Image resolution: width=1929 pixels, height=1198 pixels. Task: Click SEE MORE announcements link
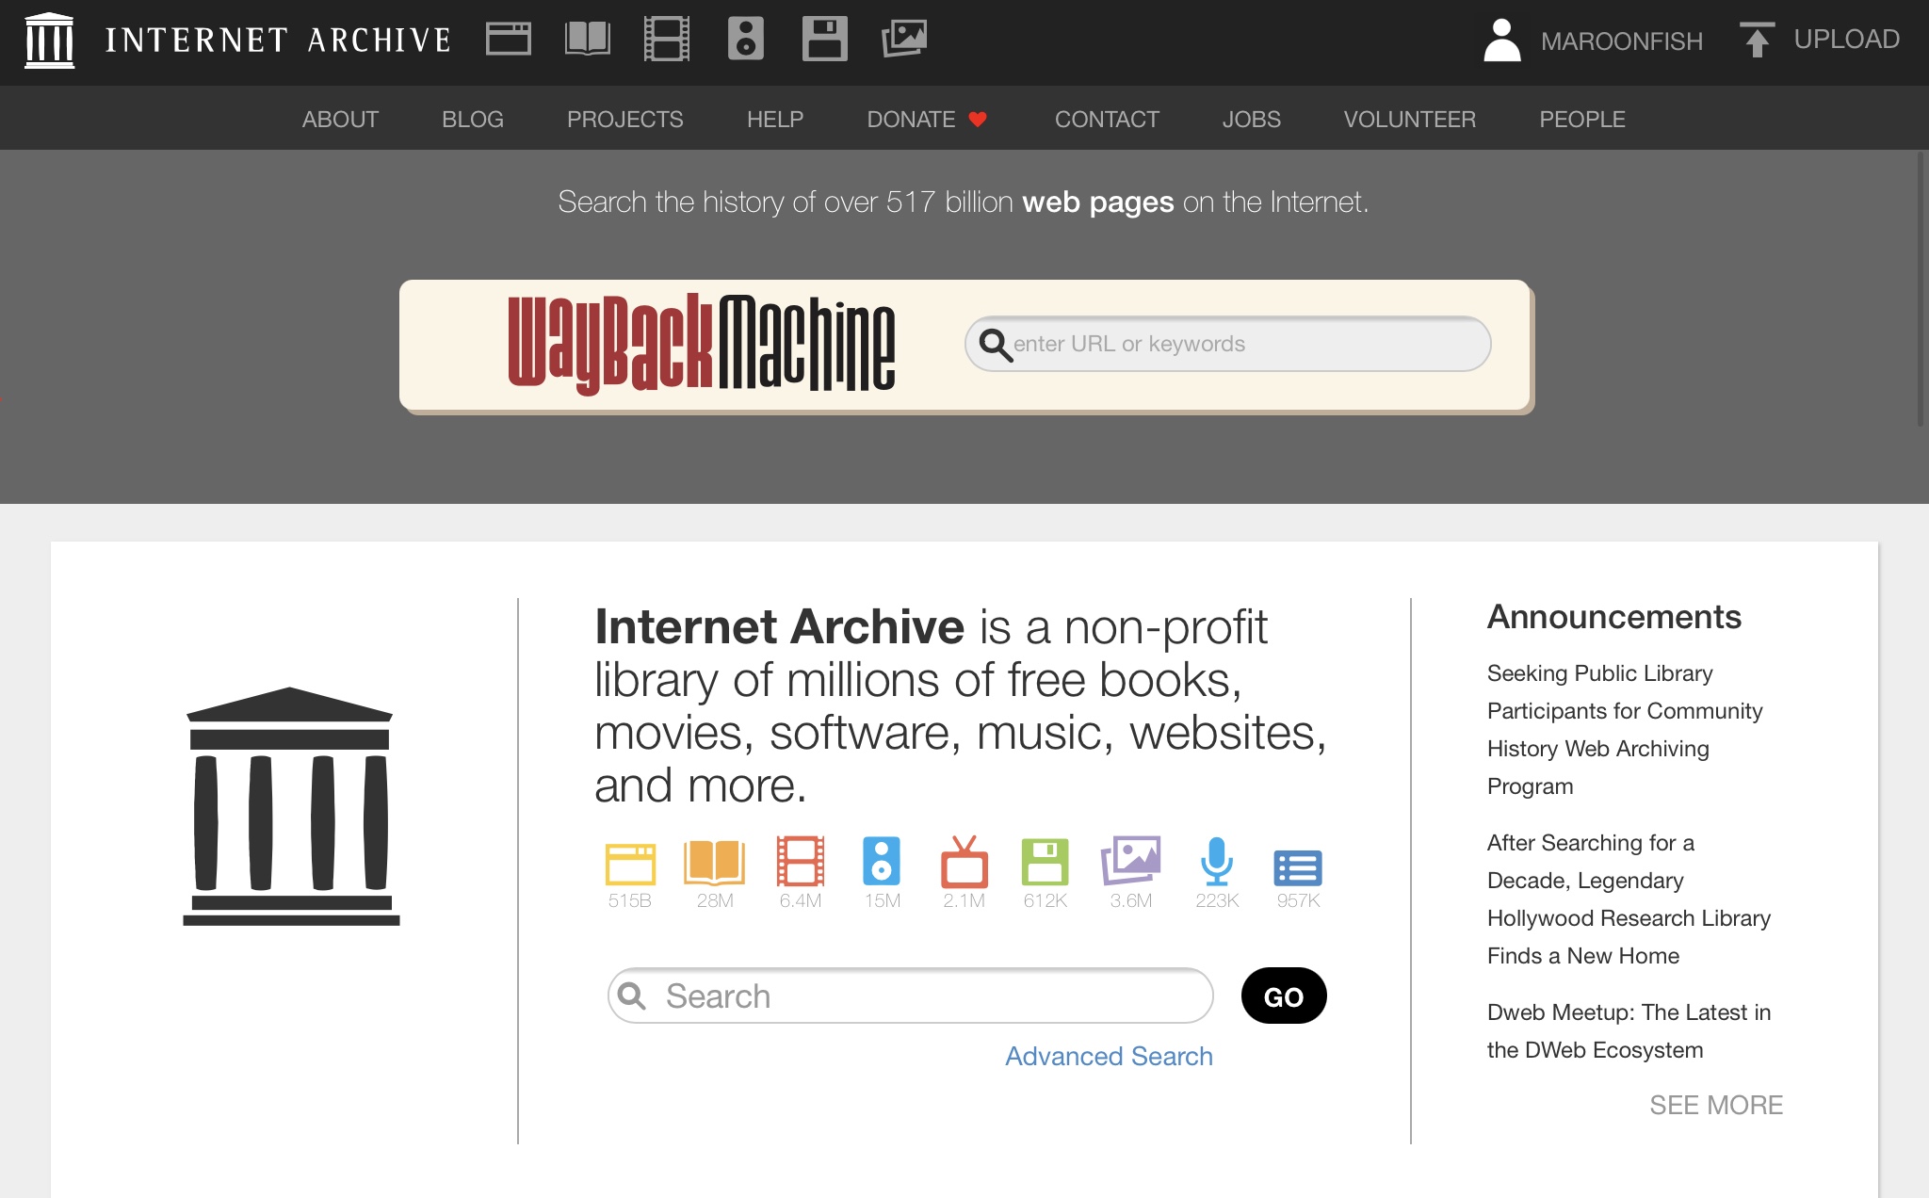point(1716,1105)
